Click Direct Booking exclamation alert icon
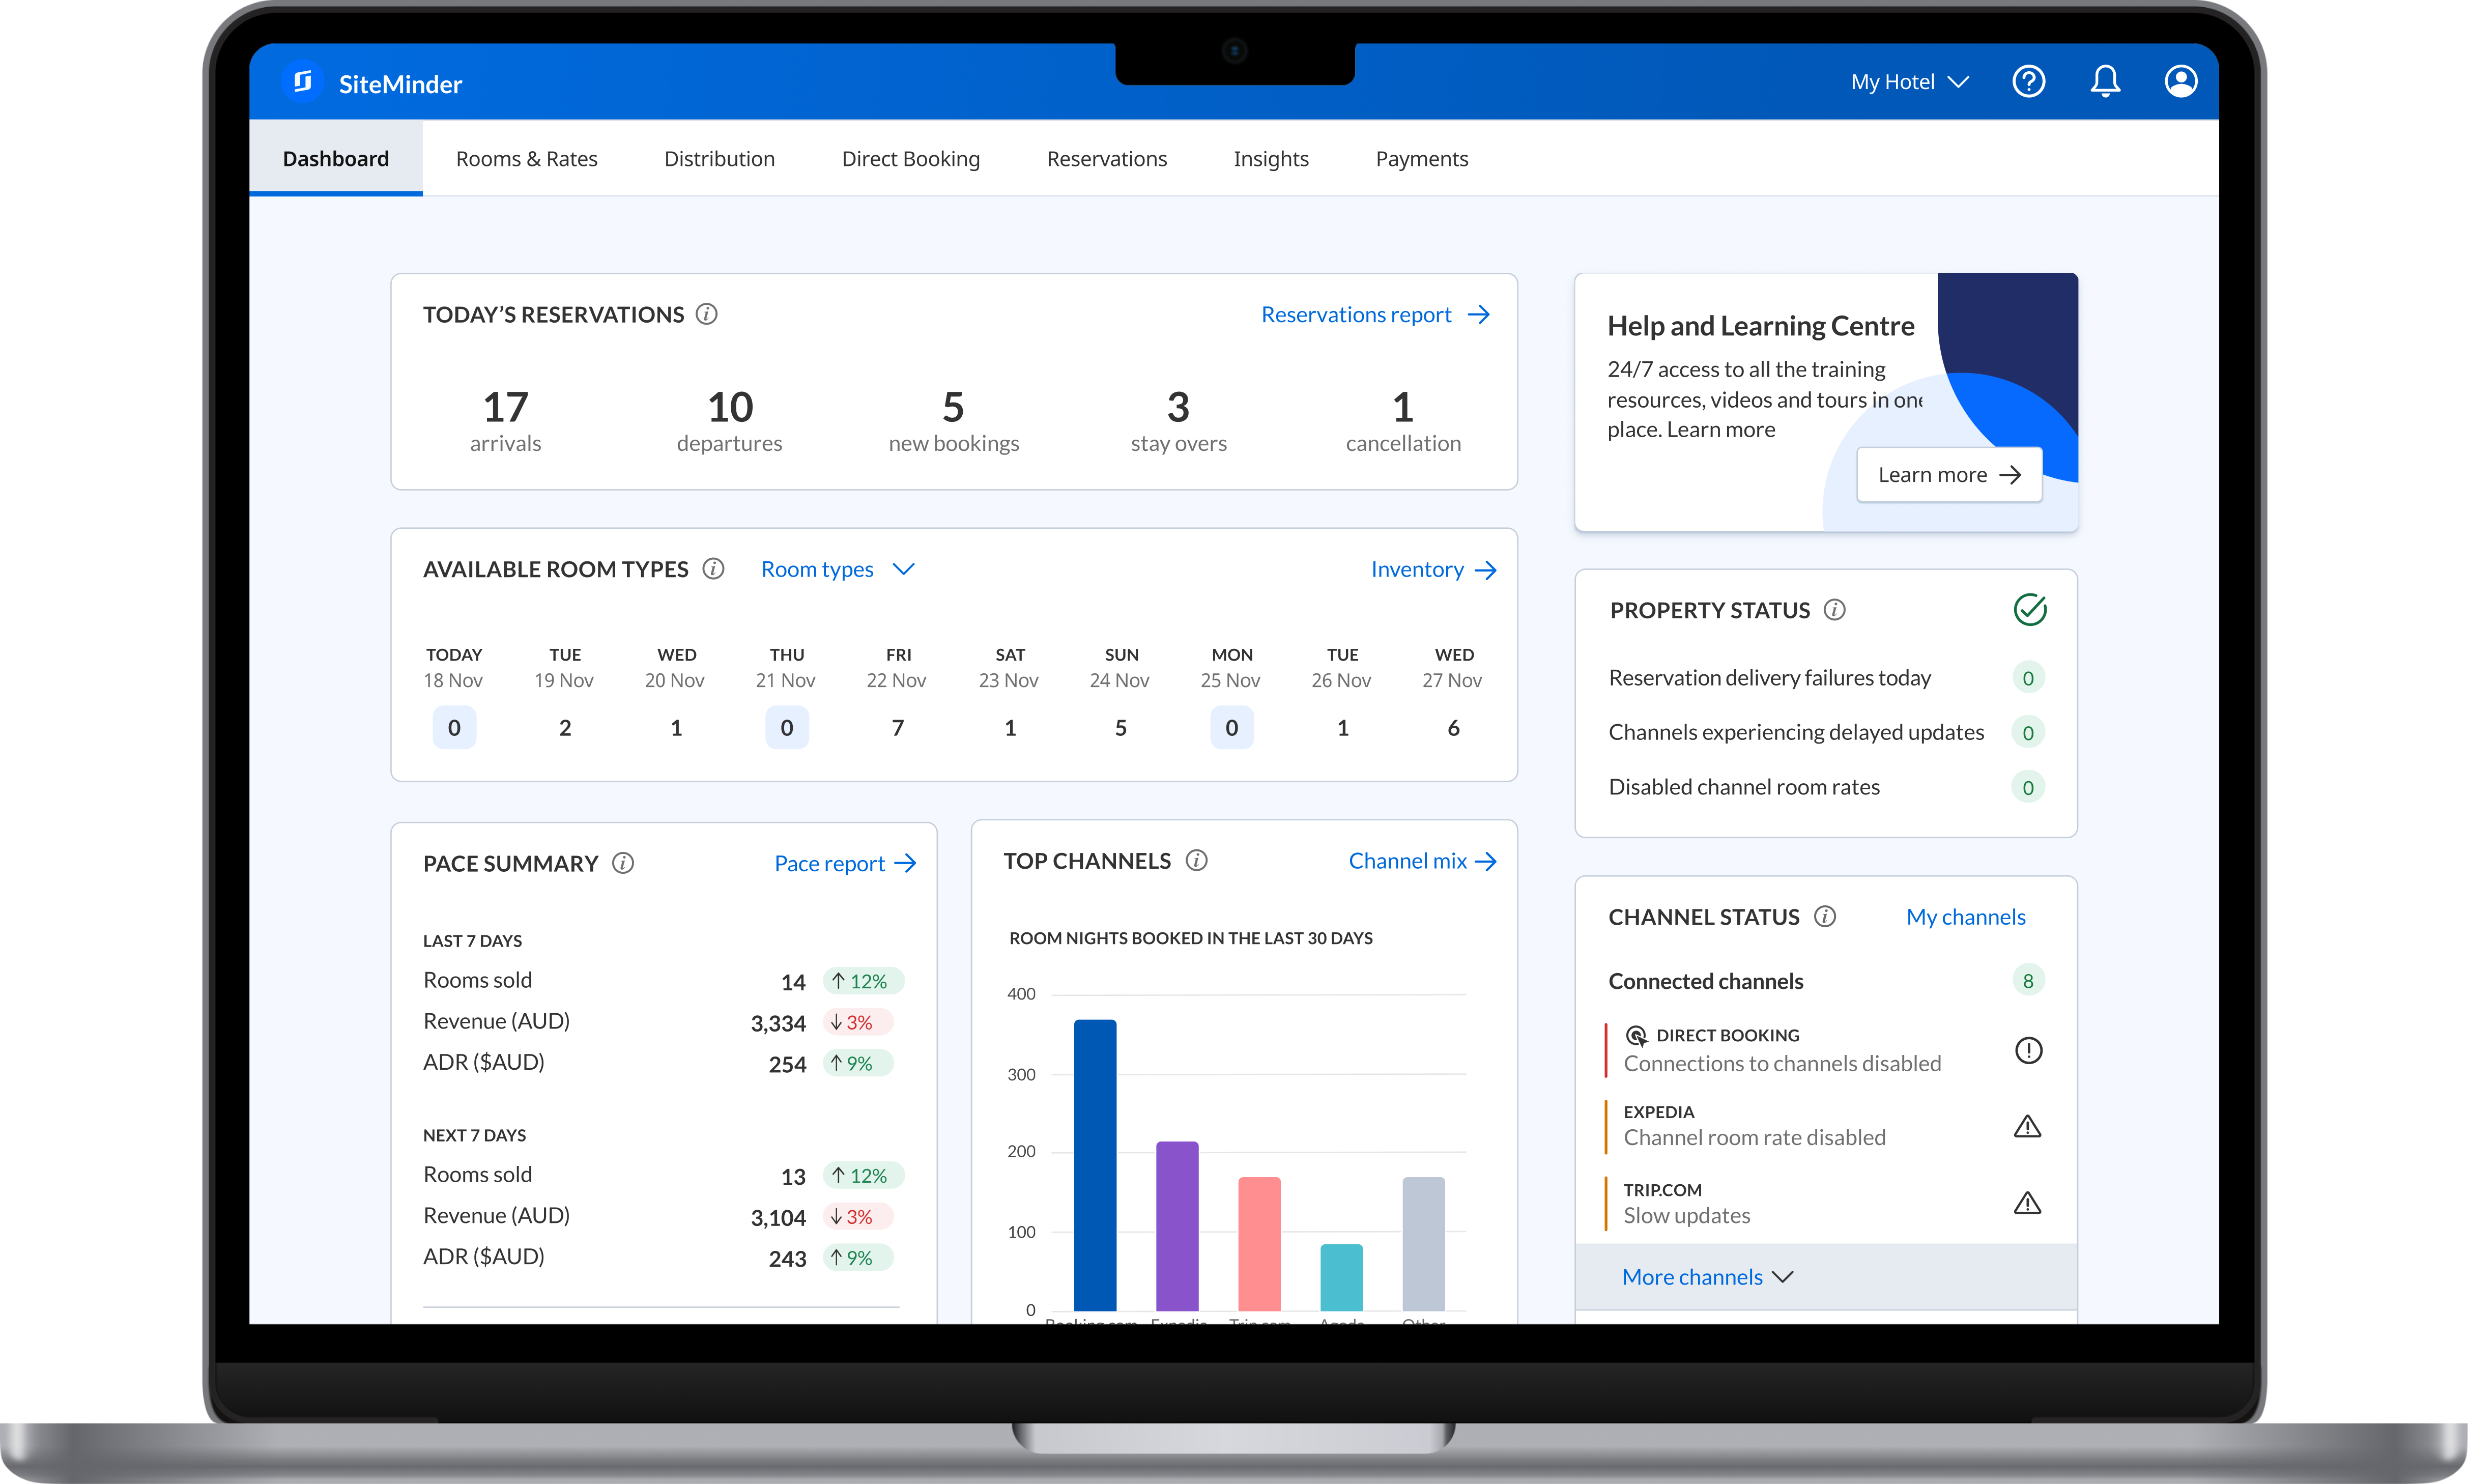Image resolution: width=2468 pixels, height=1484 pixels. 2028,1050
